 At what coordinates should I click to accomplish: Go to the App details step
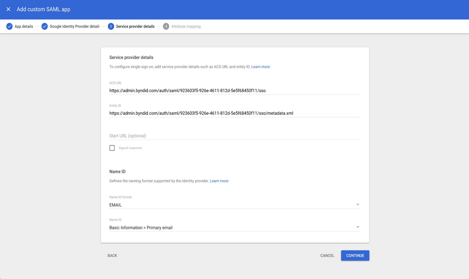pos(24,26)
